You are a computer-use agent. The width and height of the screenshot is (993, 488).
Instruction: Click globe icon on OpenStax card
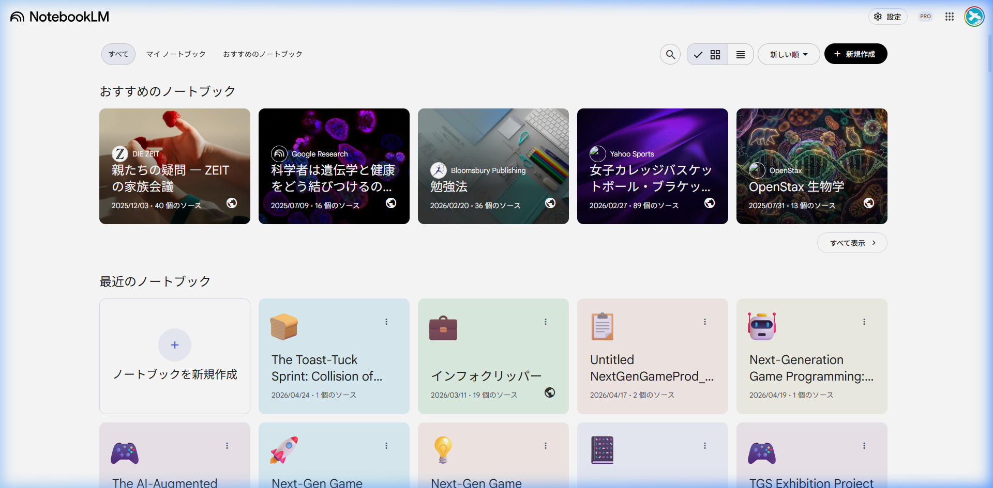pos(869,203)
